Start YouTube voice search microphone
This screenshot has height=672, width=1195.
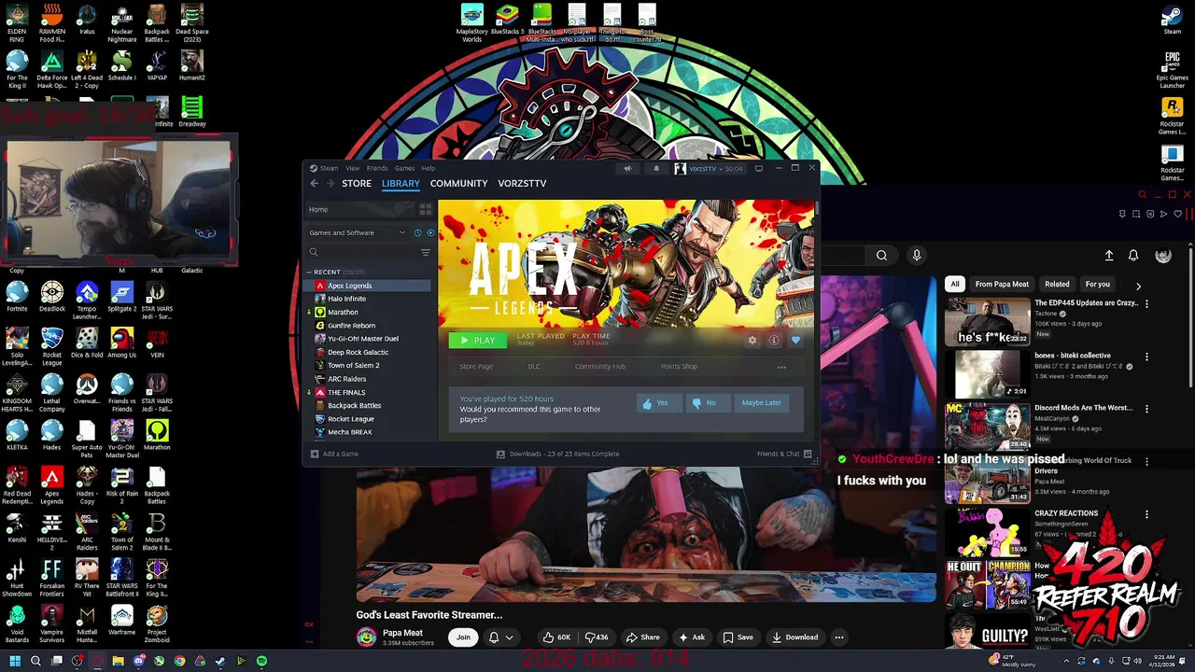(x=917, y=256)
